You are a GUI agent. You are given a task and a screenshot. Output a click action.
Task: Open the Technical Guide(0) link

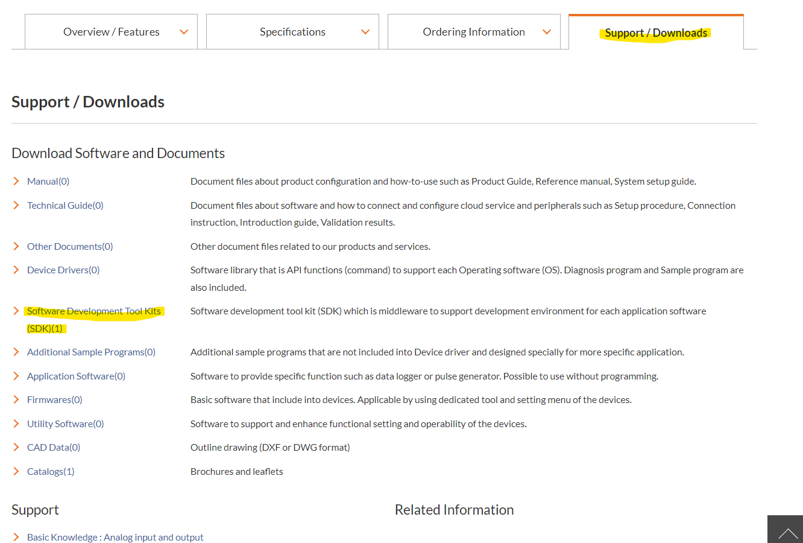65,205
